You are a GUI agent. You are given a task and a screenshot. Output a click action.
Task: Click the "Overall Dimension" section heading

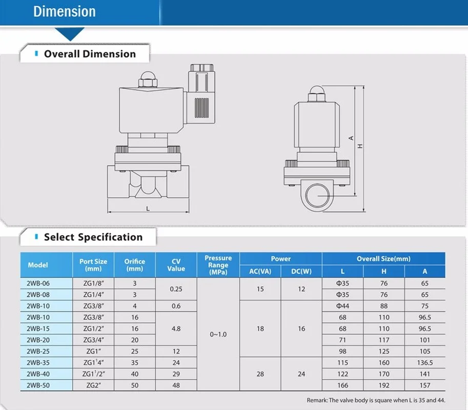[x=90, y=54]
